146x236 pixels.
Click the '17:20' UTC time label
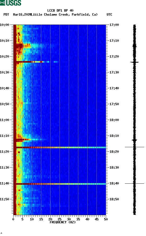click(x=114, y=57)
